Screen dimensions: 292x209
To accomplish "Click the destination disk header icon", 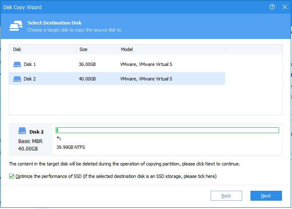I will click(16, 26).
